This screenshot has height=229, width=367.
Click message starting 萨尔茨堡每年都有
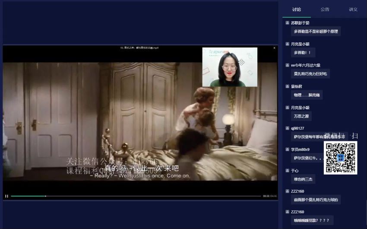tap(319, 137)
